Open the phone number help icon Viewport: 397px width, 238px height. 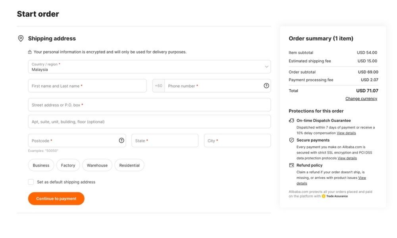pyautogui.click(x=266, y=86)
